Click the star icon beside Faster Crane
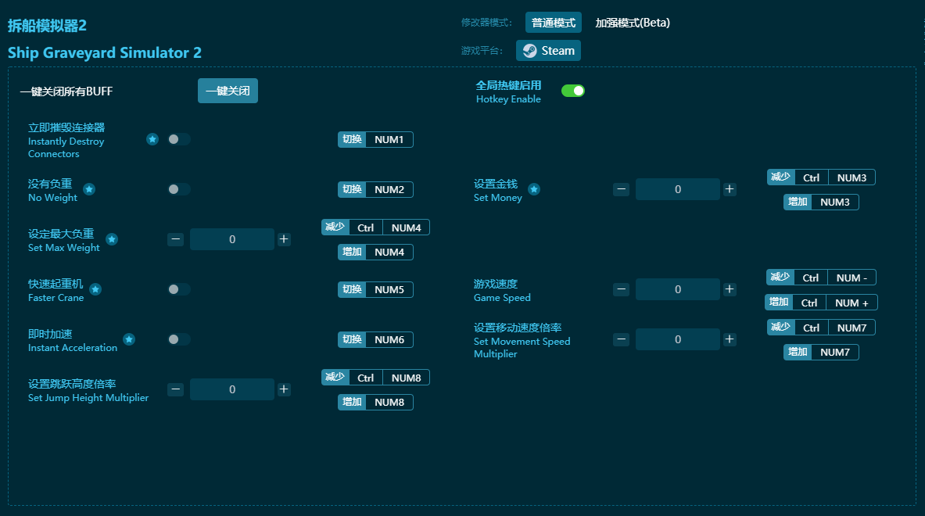Viewport: 925px width, 516px height. tap(95, 288)
